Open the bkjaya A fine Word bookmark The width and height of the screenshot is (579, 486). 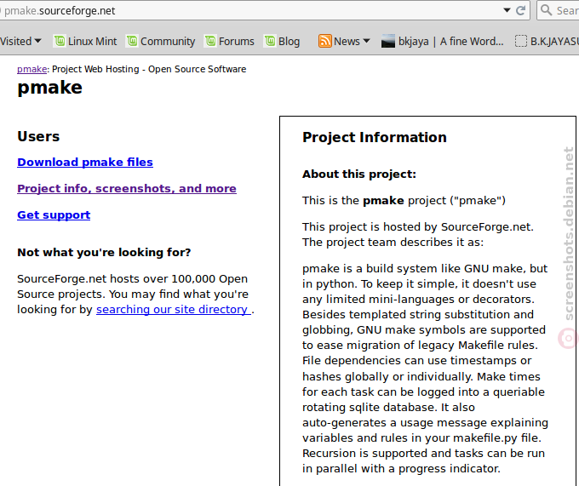[443, 41]
